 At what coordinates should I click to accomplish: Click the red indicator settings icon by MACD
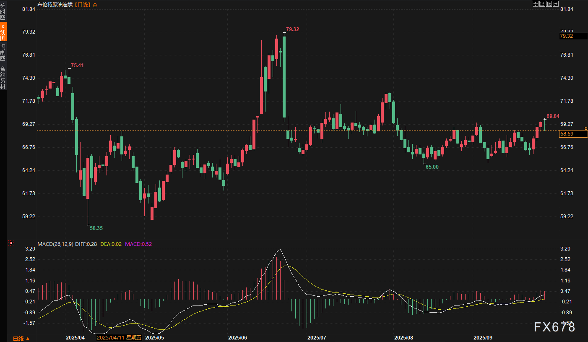tap(10, 243)
